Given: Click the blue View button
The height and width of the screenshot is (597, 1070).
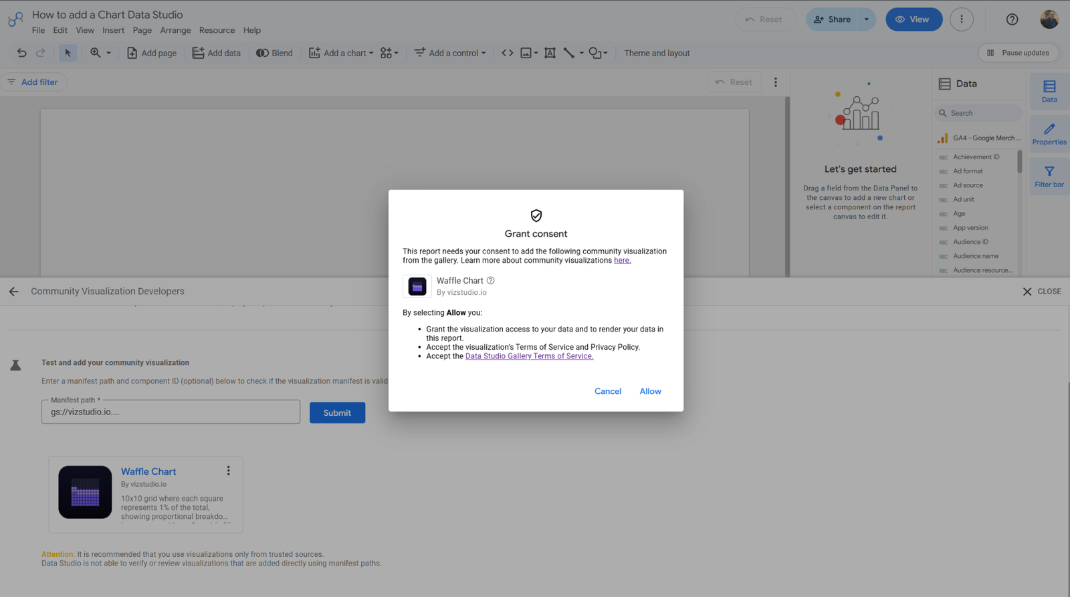Looking at the screenshot, I should tap(914, 19).
